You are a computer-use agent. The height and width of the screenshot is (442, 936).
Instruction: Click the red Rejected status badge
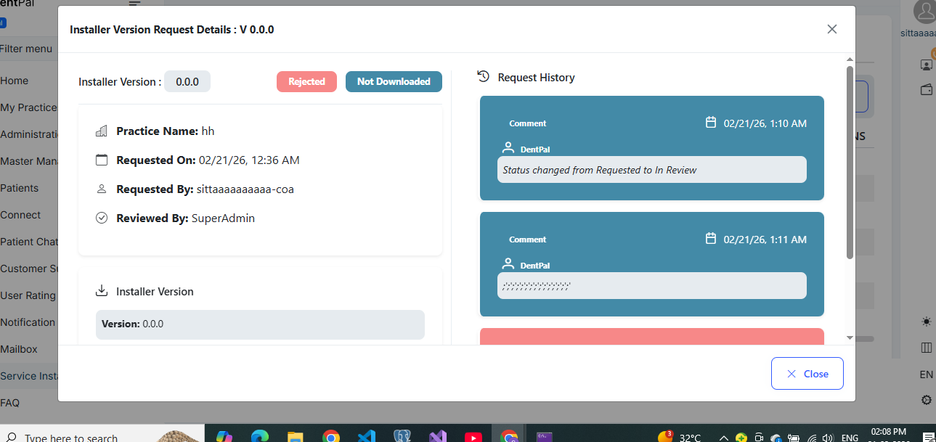coord(306,81)
